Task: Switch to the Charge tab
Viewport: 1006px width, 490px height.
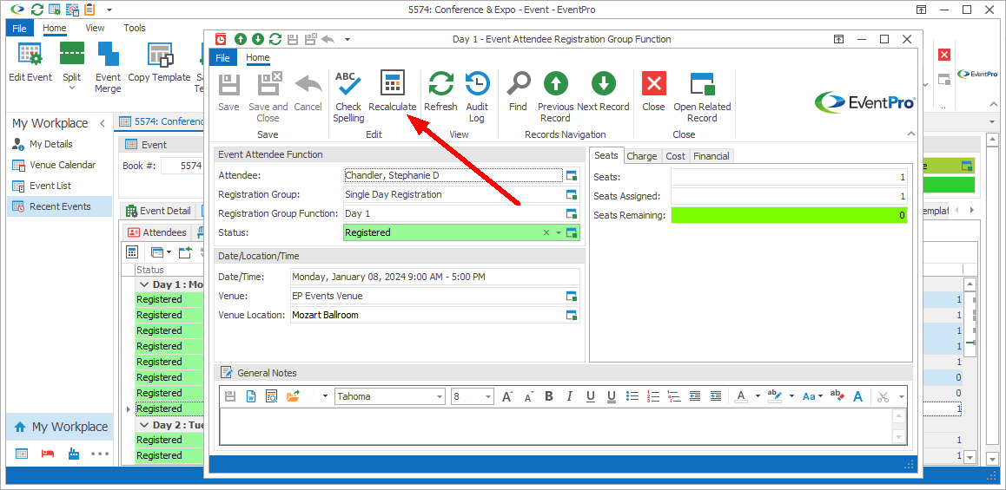Action: click(x=642, y=155)
